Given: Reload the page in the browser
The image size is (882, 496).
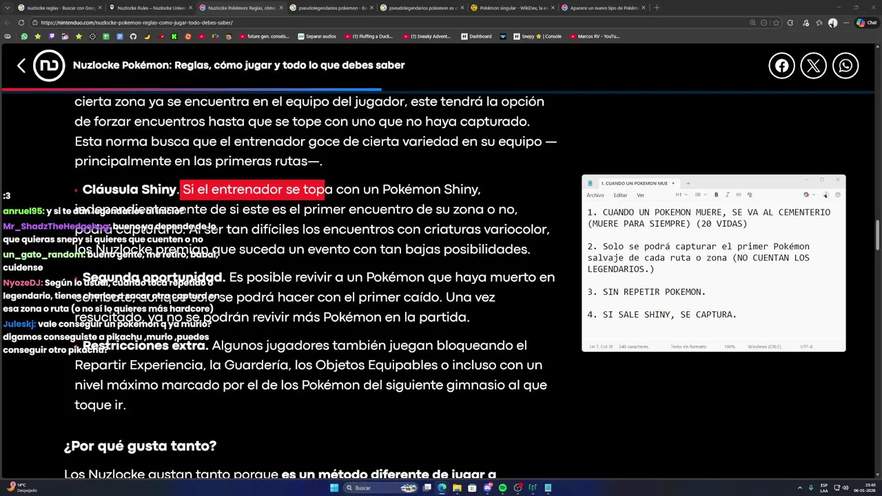Looking at the screenshot, I should point(21,23).
